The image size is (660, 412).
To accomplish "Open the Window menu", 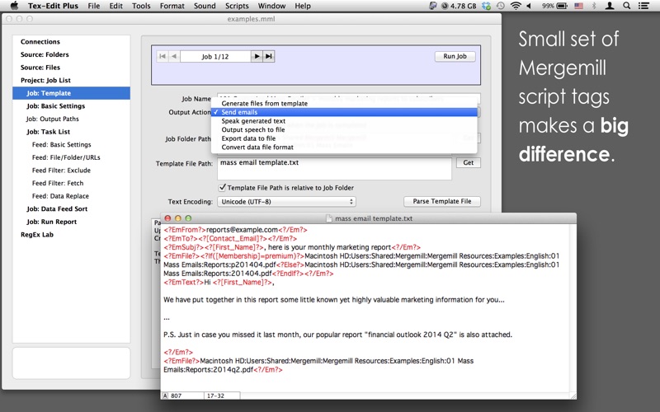I will [271, 6].
